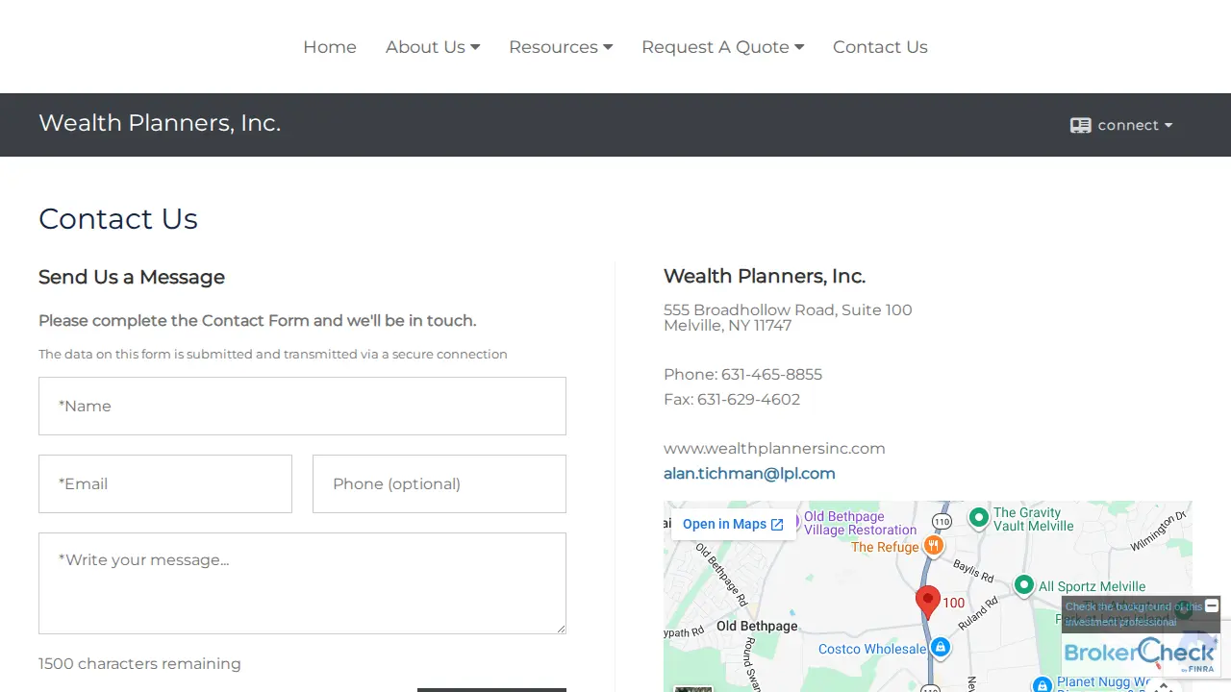Click the Phone (optional) field
This screenshot has height=692, width=1231.
[440, 483]
